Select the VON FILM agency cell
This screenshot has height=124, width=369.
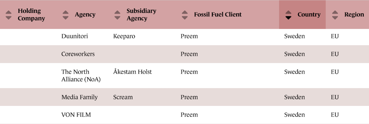[x=76, y=115]
